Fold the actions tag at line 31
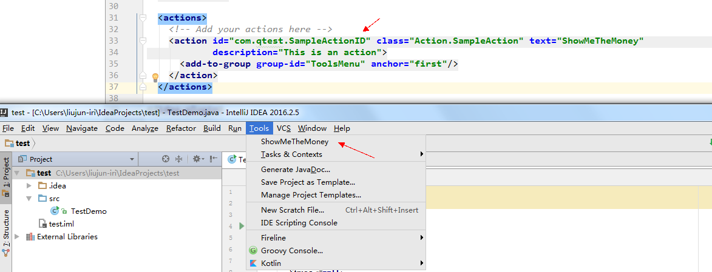712x272 pixels. (143, 18)
